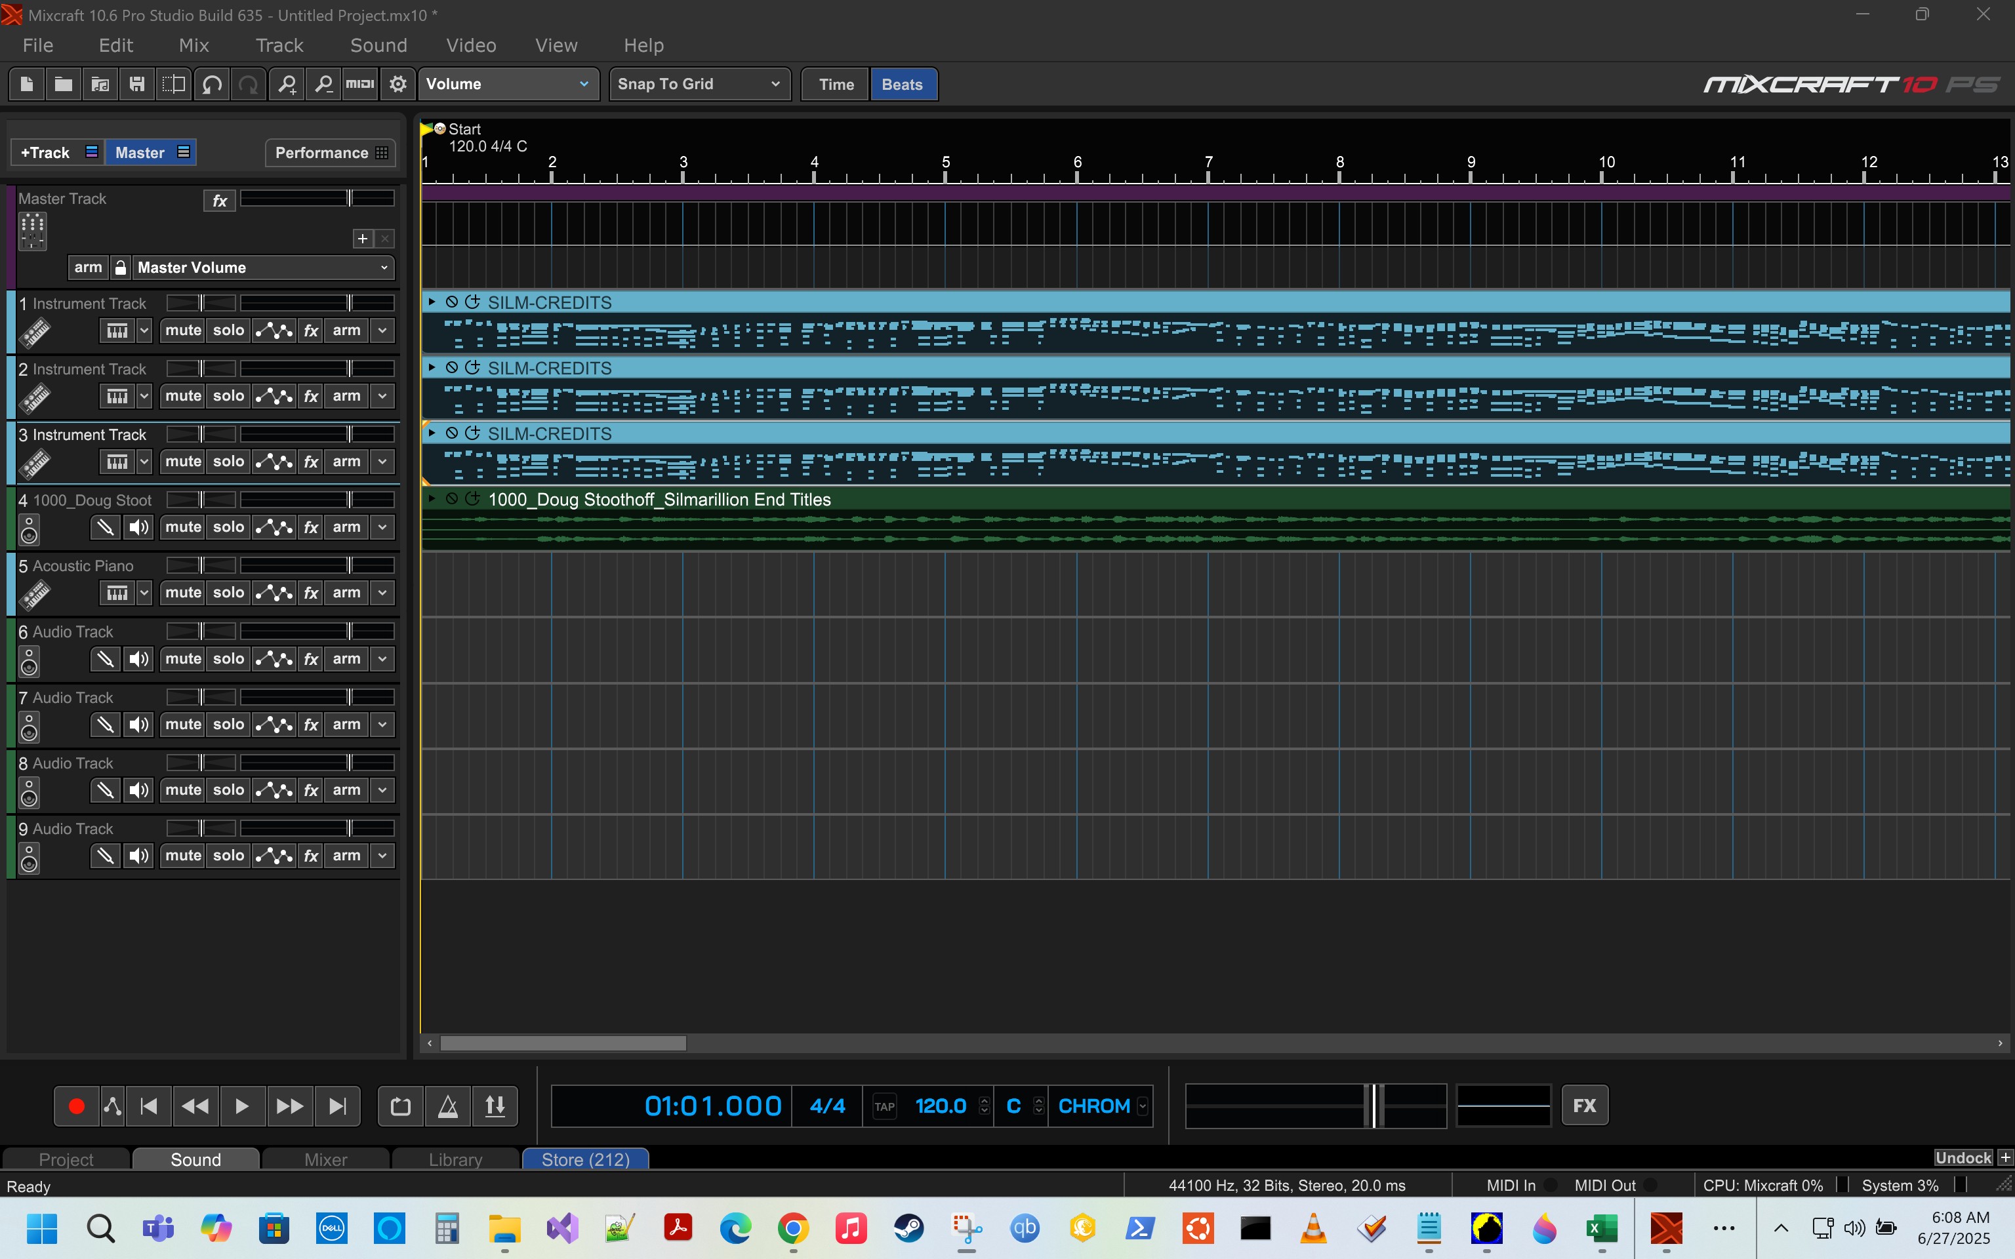This screenshot has height=1259, width=2015.
Task: Click the Zoom Out magnifier icon
Action: 324,84
